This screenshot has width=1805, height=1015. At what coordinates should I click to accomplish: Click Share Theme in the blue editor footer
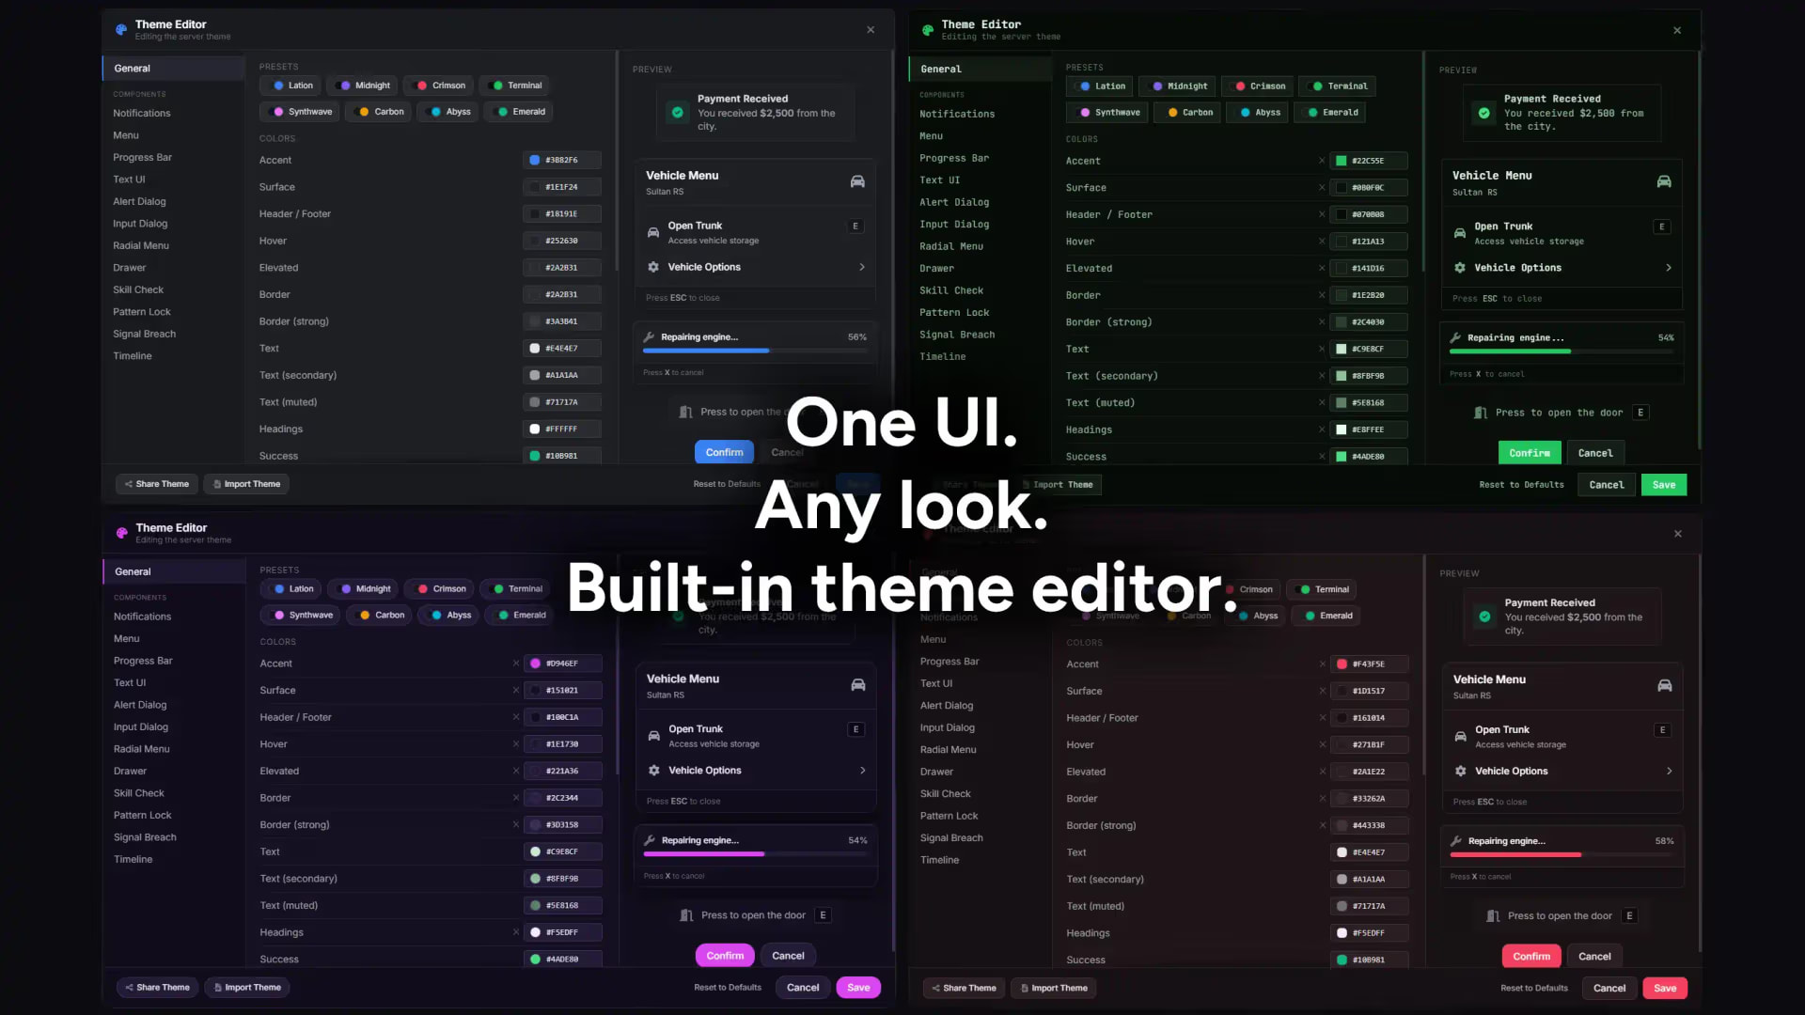[x=157, y=484]
